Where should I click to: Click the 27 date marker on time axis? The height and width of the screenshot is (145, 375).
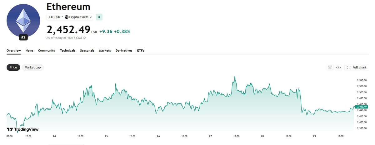click(x=211, y=136)
